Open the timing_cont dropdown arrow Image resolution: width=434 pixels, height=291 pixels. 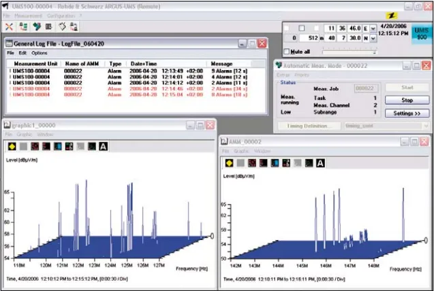click(x=426, y=126)
